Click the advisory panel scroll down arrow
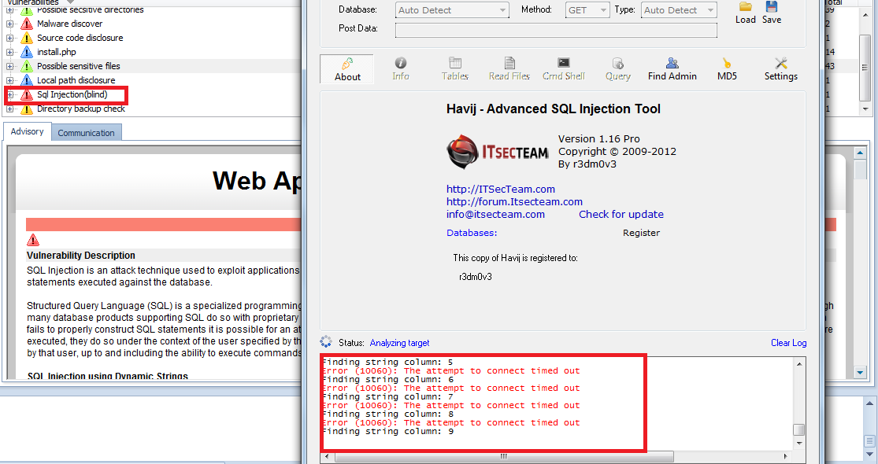Image resolution: width=878 pixels, height=464 pixels. click(x=860, y=372)
